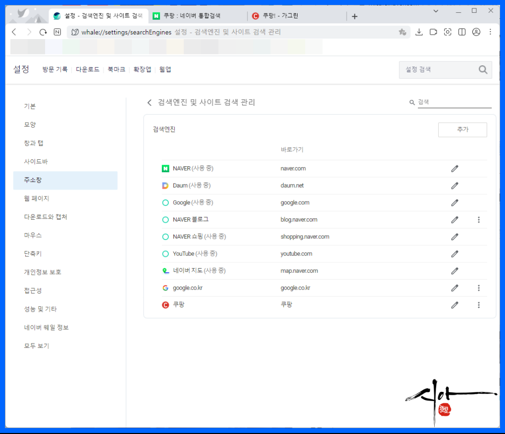The width and height of the screenshot is (505, 434).
Task: Edit the Daum search engine entry
Action: 454,186
